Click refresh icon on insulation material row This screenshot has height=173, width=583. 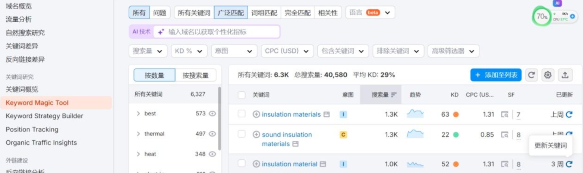click(x=569, y=164)
